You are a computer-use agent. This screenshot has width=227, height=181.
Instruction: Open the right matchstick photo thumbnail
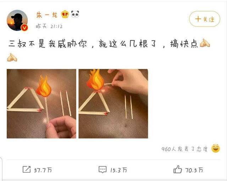113,104
